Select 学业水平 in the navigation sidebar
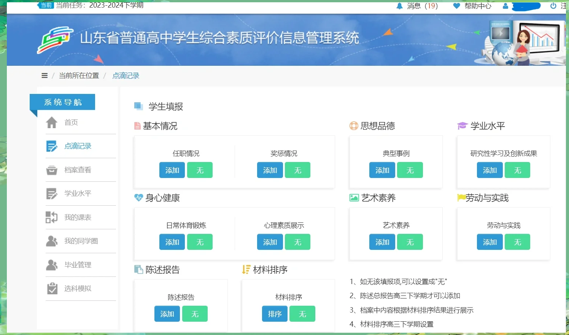569x335 pixels. tap(78, 194)
